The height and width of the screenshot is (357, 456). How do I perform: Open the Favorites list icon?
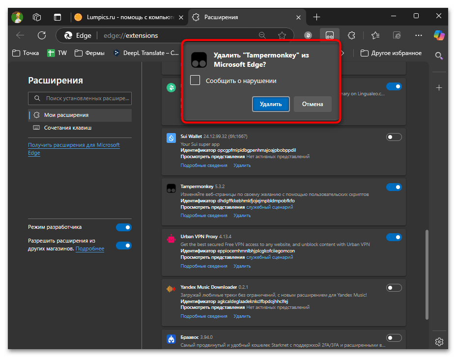[375, 35]
